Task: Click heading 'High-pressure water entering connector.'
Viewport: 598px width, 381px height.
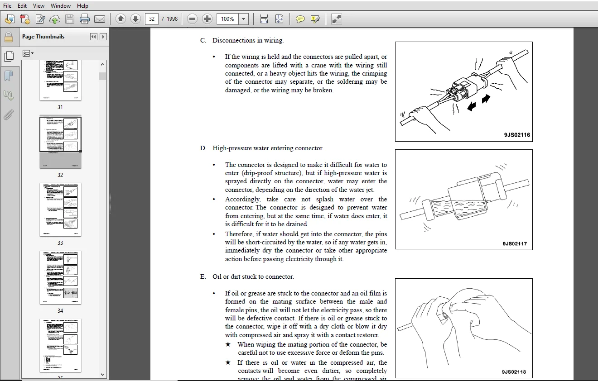Action: tap(268, 148)
